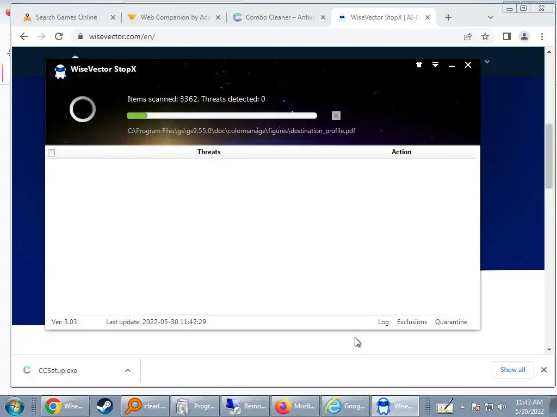The image size is (557, 417).
Task: Click the taskbar clock 11:43 AM
Action: pos(529,407)
